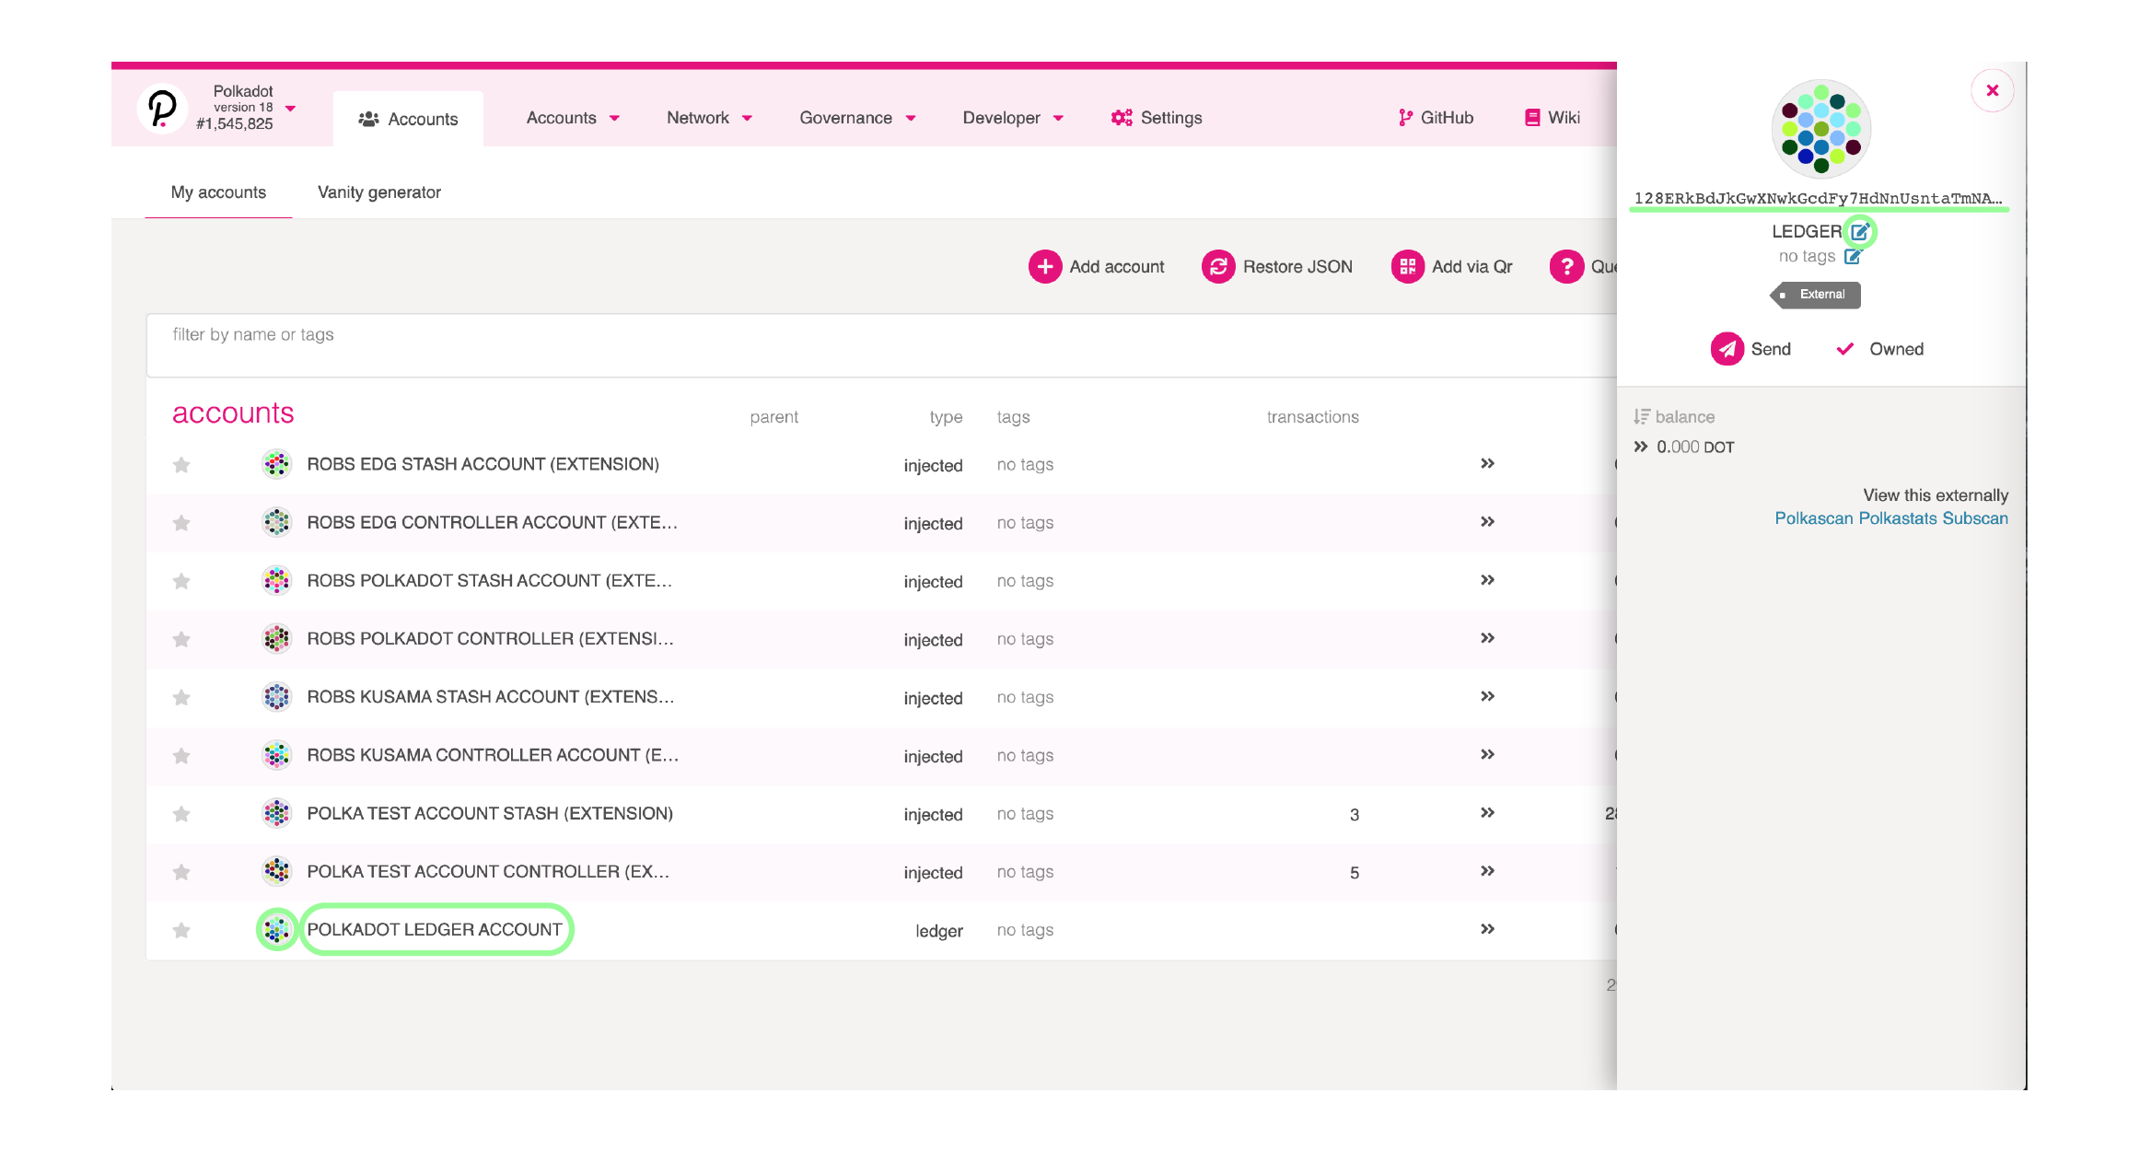Click identicon of POLKA TEST ACCOUNT CONTROLLER
Screen dimensions: 2140x1151
276,871
